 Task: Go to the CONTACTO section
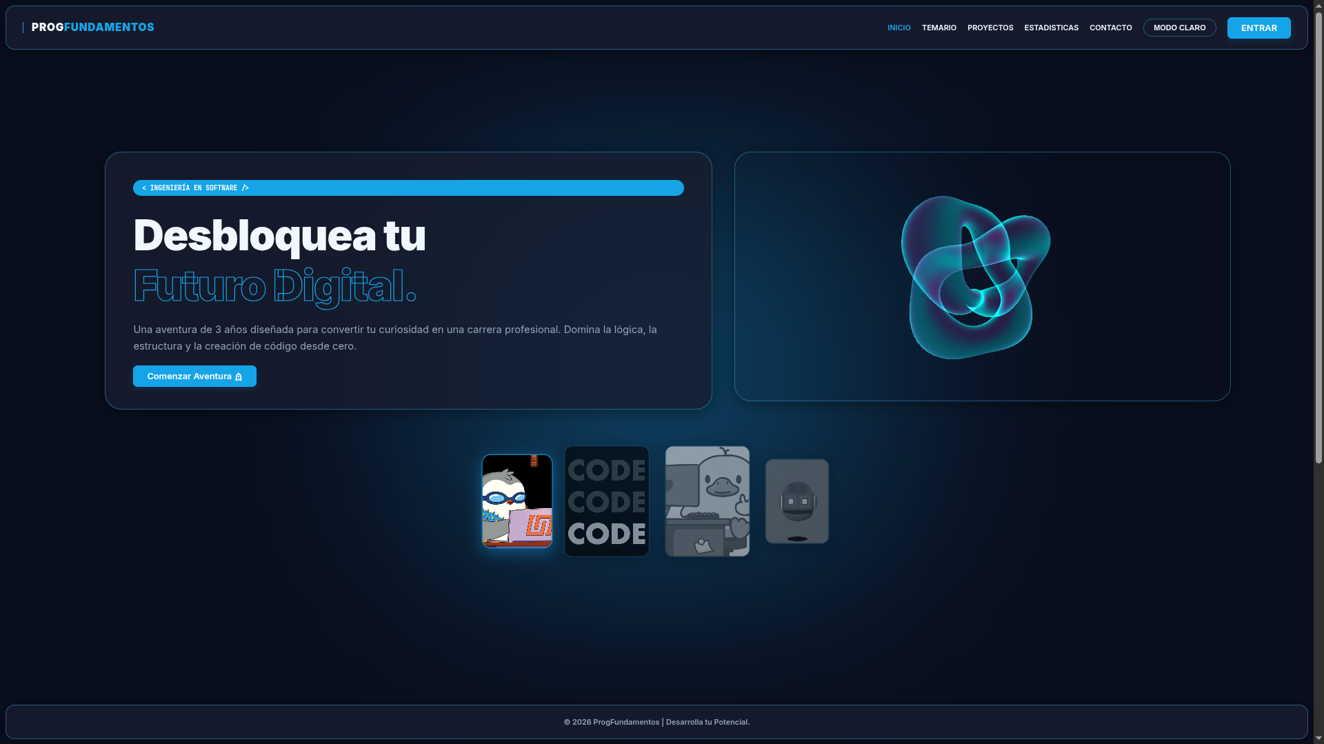point(1110,28)
